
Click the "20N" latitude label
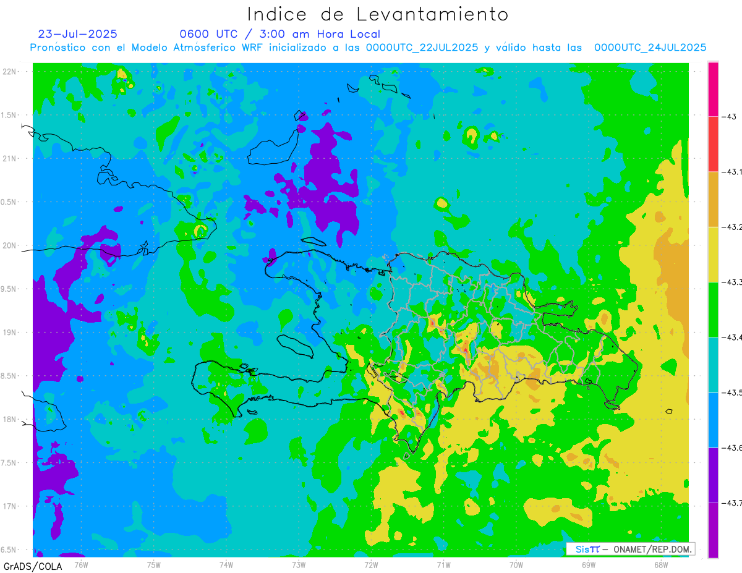(x=10, y=245)
